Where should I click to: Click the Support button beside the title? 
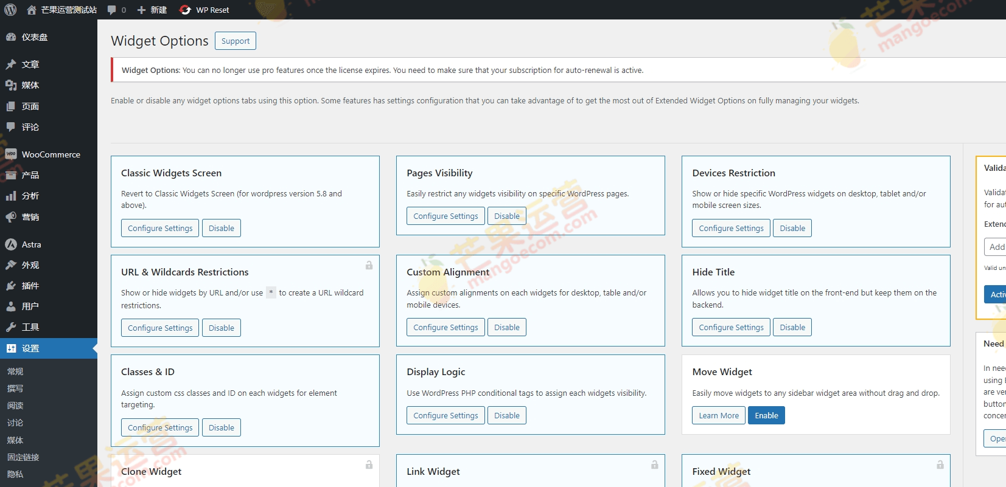click(235, 41)
